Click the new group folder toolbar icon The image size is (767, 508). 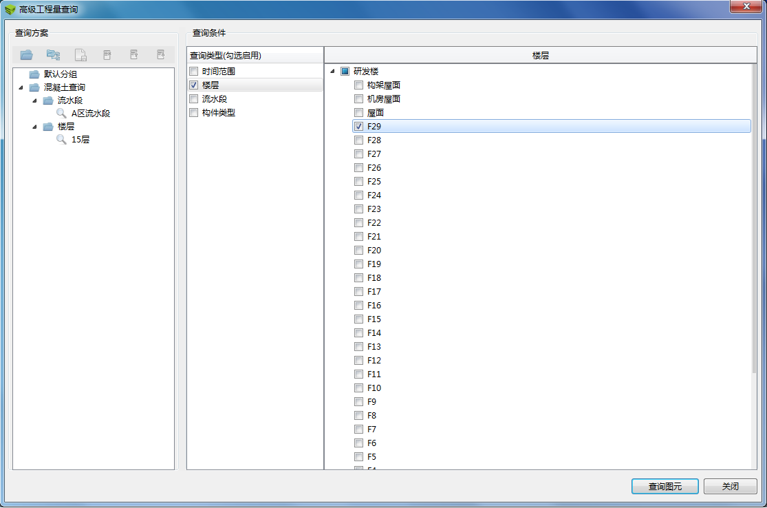point(26,55)
